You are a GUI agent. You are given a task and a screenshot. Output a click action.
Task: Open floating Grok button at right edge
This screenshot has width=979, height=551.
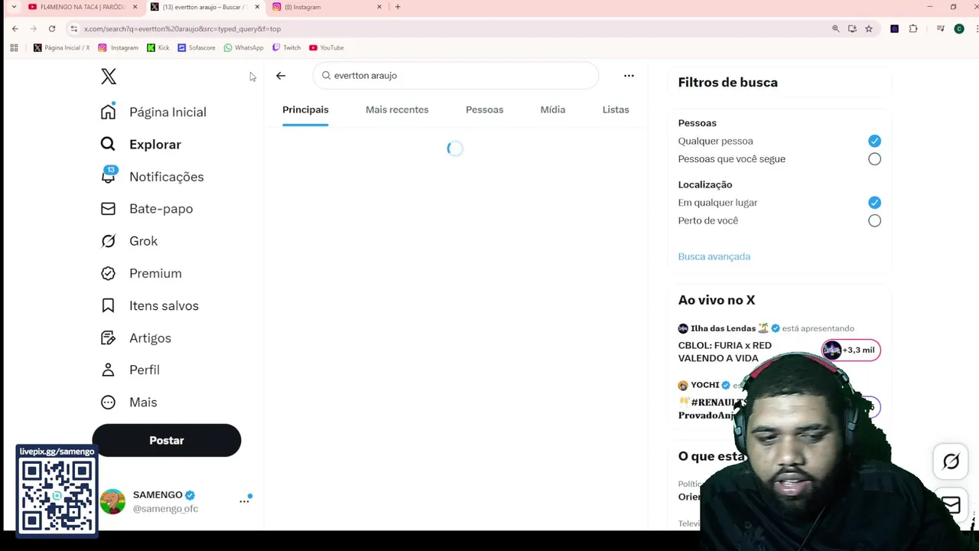tap(951, 461)
